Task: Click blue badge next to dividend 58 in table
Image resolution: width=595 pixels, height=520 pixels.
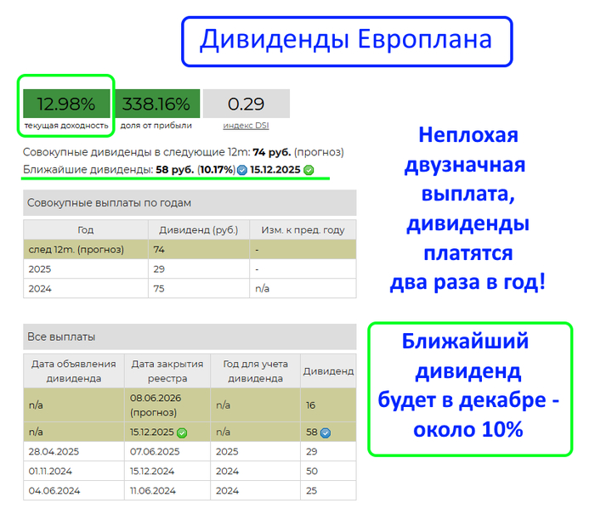Action: (x=326, y=432)
